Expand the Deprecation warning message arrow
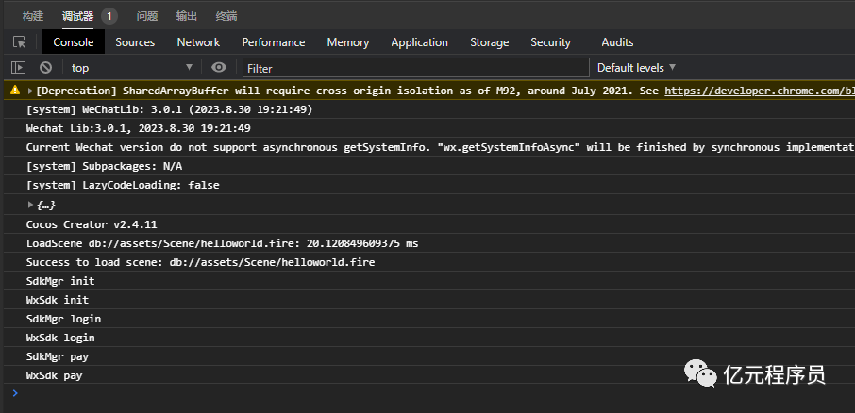This screenshot has height=413, width=855. [x=30, y=91]
